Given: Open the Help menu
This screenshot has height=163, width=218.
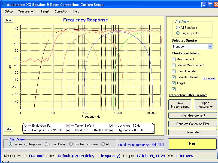Looking at the screenshot, I should point(76,11).
